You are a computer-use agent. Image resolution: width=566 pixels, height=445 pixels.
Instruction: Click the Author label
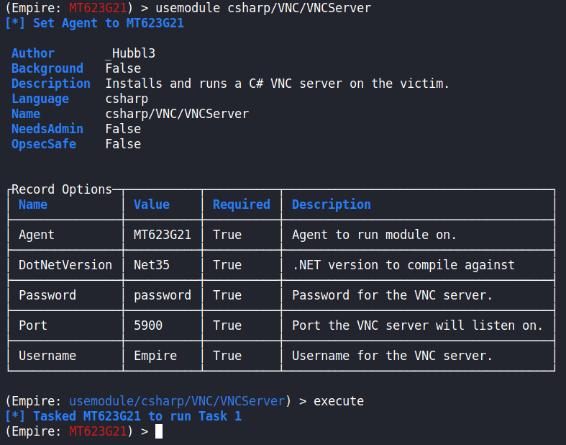click(33, 53)
